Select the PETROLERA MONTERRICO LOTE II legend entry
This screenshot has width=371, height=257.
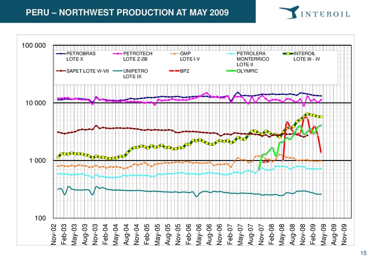tap(248, 59)
